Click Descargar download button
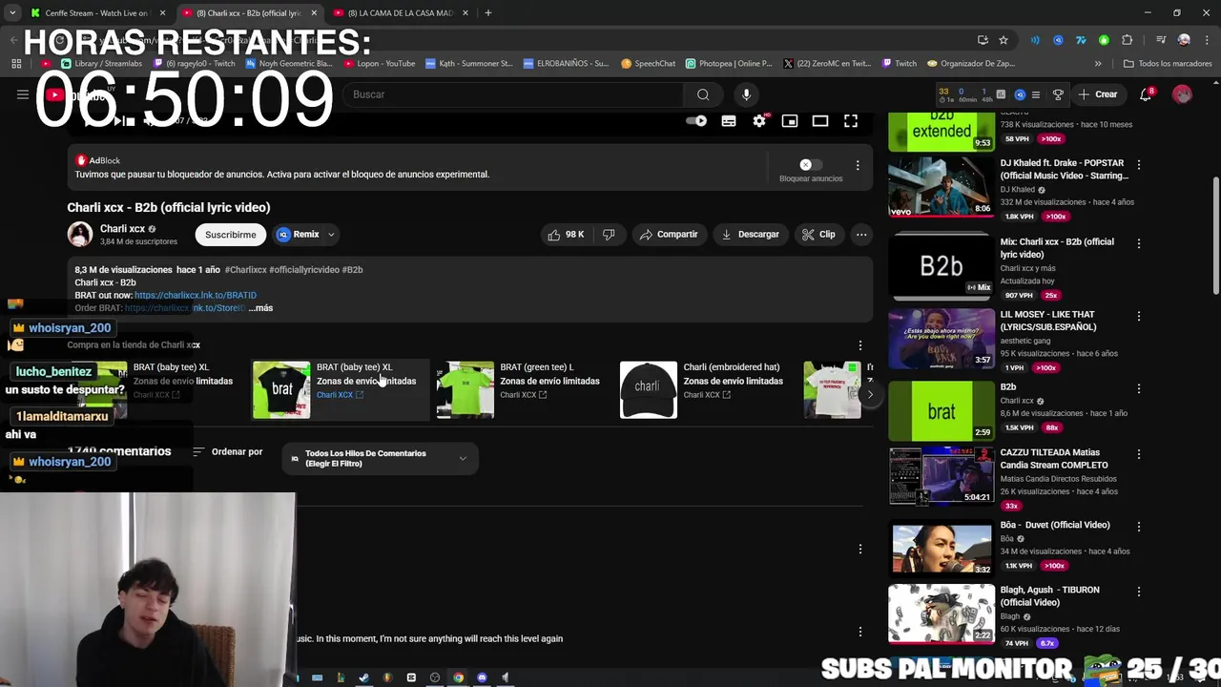The width and height of the screenshot is (1221, 687). [751, 235]
